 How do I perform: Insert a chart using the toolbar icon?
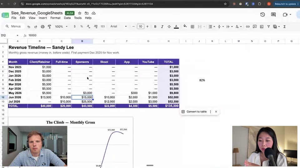[262, 27]
